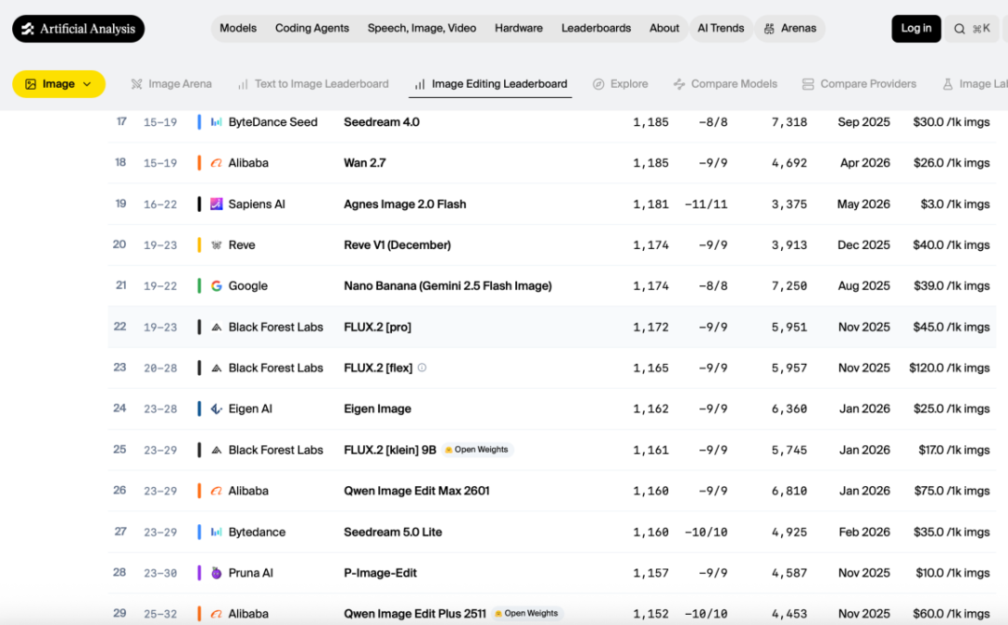Image resolution: width=1008 pixels, height=625 pixels.
Task: Click Open Weights badge on FLUX.2 [klein] 9B
Action: tap(477, 450)
